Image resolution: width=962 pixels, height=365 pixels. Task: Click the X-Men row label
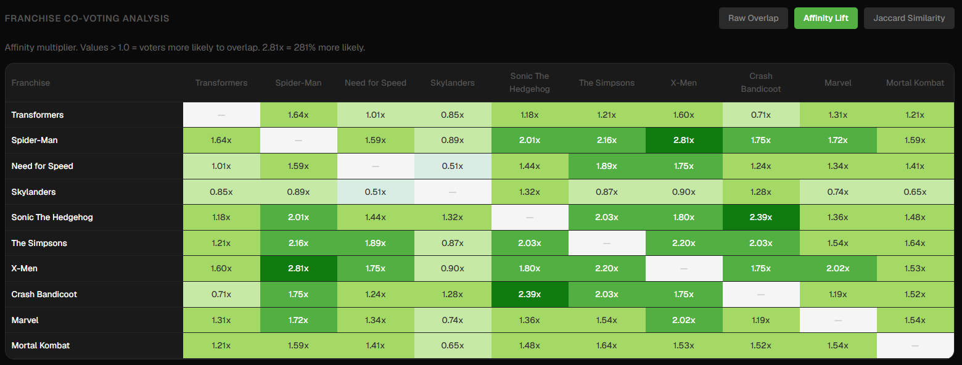pyautogui.click(x=25, y=269)
